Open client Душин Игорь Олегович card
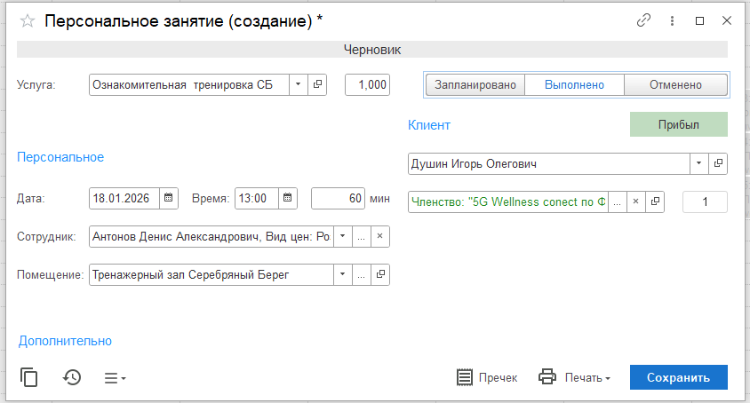750x403 pixels. coord(718,163)
